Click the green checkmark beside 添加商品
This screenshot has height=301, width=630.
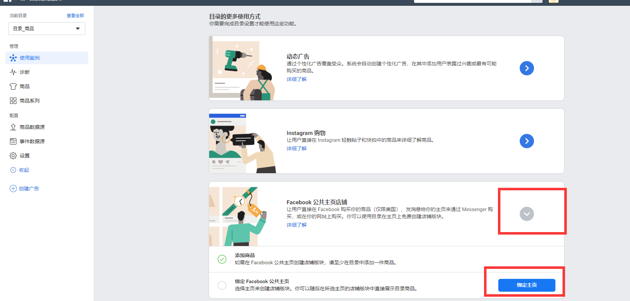point(222,259)
